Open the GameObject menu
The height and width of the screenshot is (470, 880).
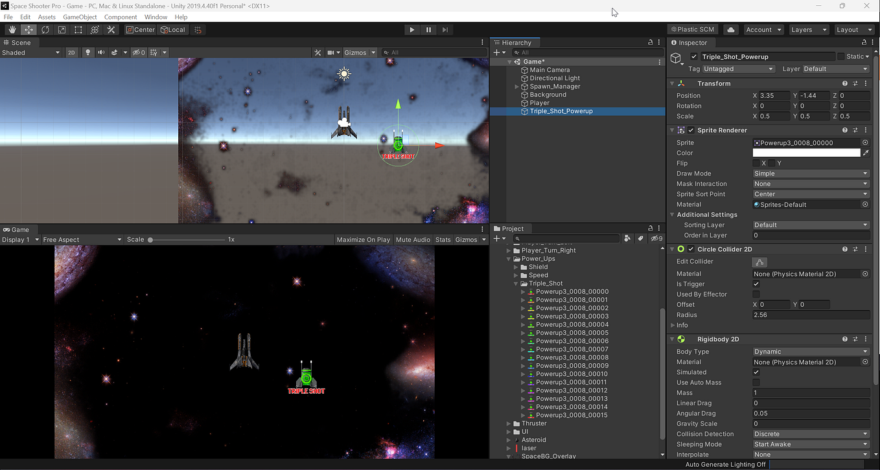[x=80, y=17]
